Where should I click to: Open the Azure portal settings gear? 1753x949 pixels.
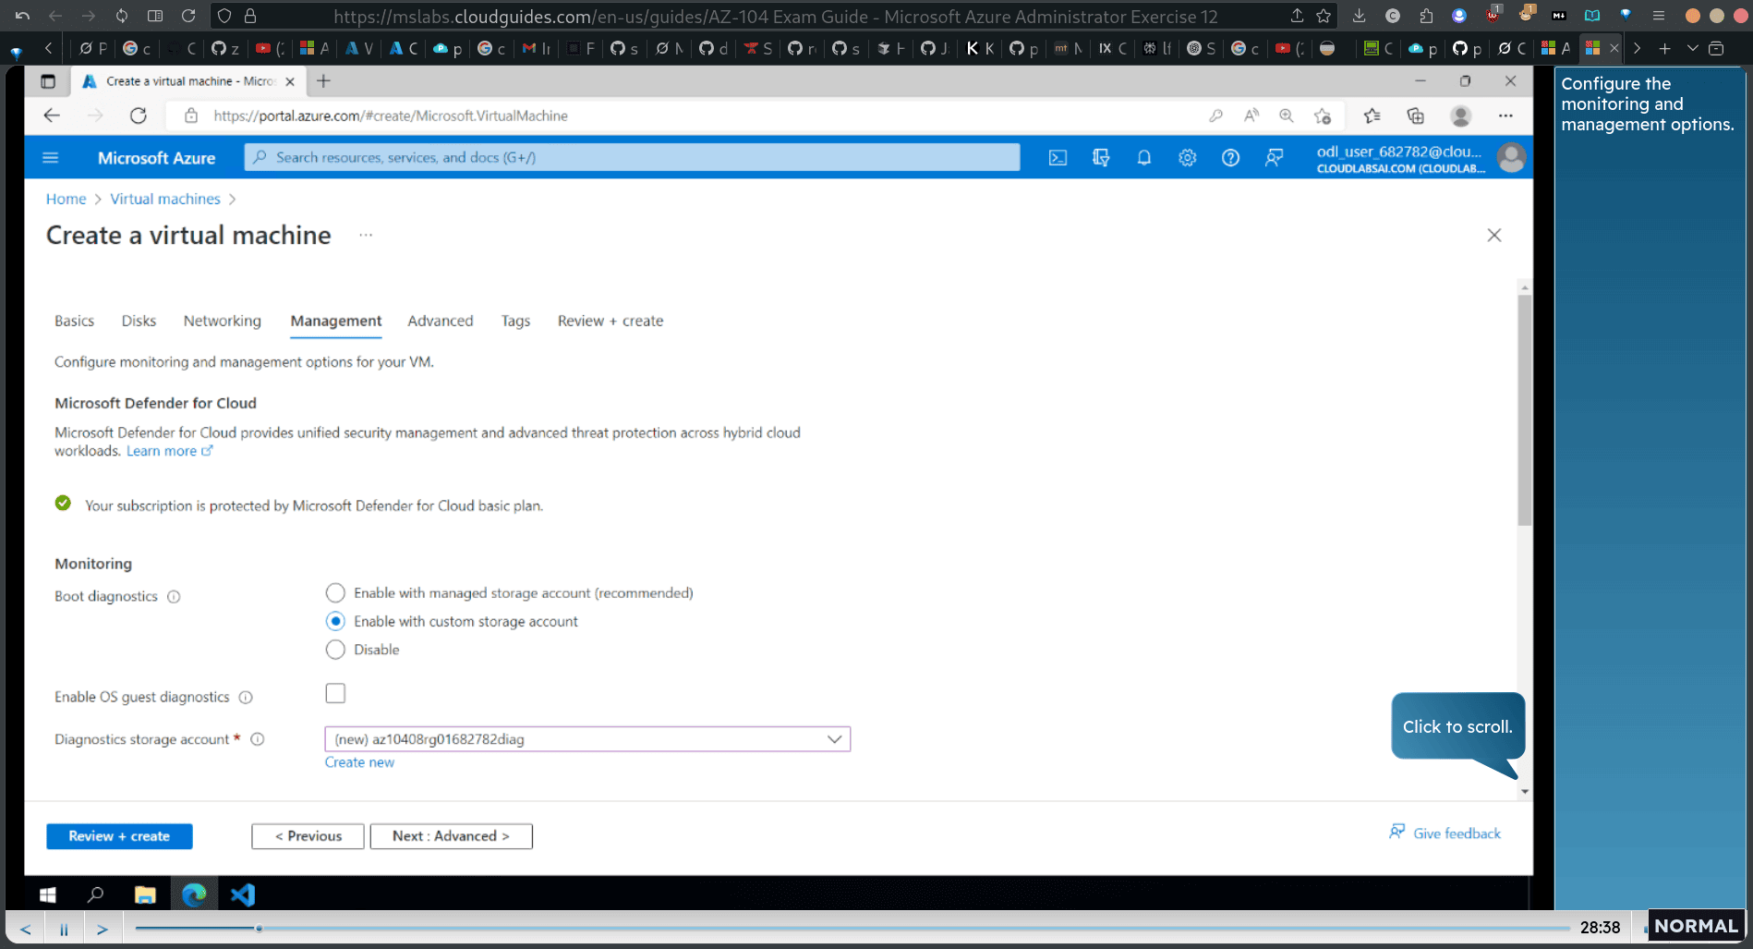pyautogui.click(x=1187, y=158)
